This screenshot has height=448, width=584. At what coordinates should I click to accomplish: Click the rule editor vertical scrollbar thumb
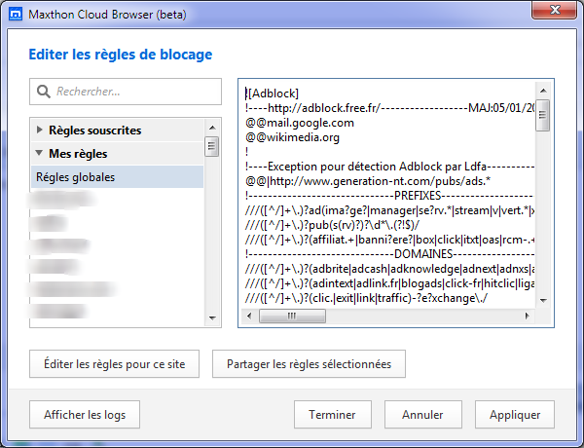coord(543,115)
